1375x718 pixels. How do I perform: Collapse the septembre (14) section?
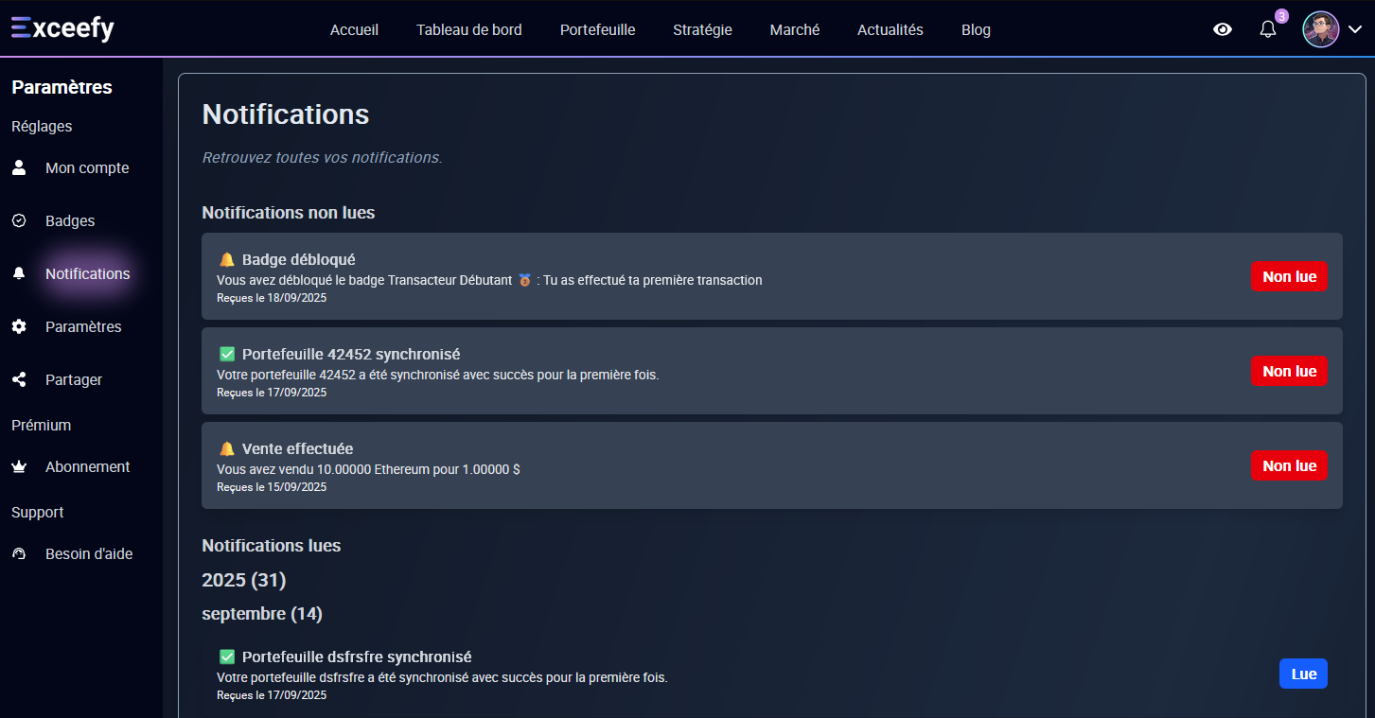[x=261, y=614]
